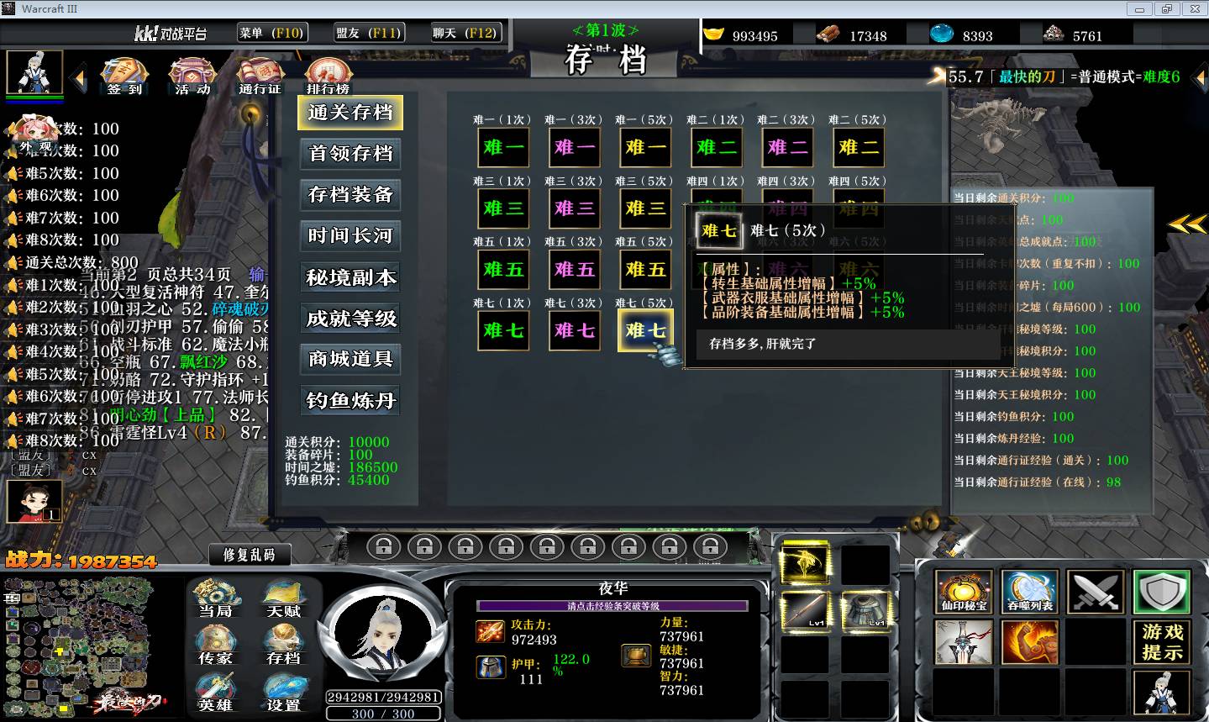The image size is (1209, 722).
Task: Select the golden glowing item in inventory
Action: click(x=805, y=563)
